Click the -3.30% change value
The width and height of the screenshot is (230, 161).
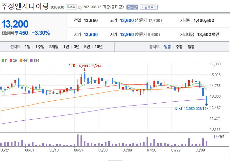pos(41,33)
